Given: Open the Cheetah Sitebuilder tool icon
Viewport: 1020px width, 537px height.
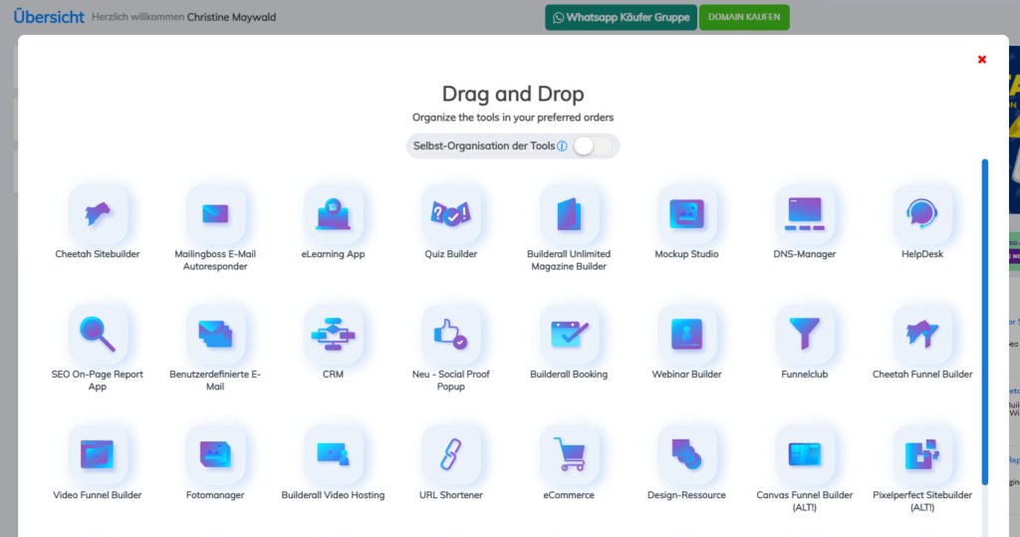Looking at the screenshot, I should 98,213.
